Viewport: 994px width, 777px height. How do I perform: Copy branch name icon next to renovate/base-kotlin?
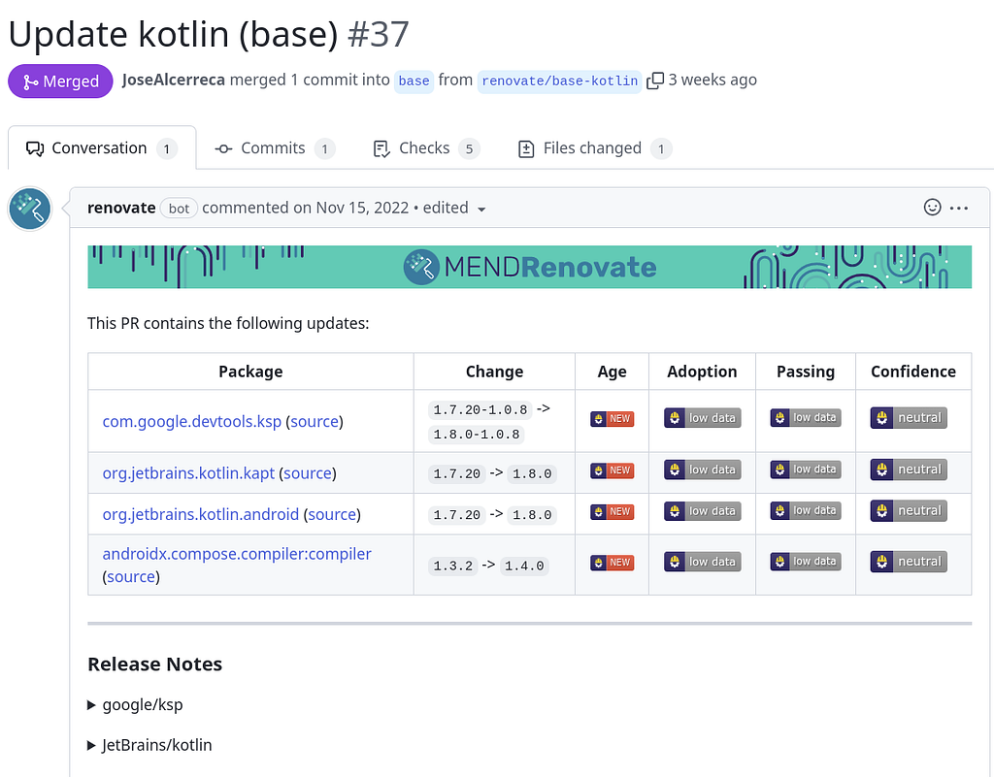coord(655,81)
